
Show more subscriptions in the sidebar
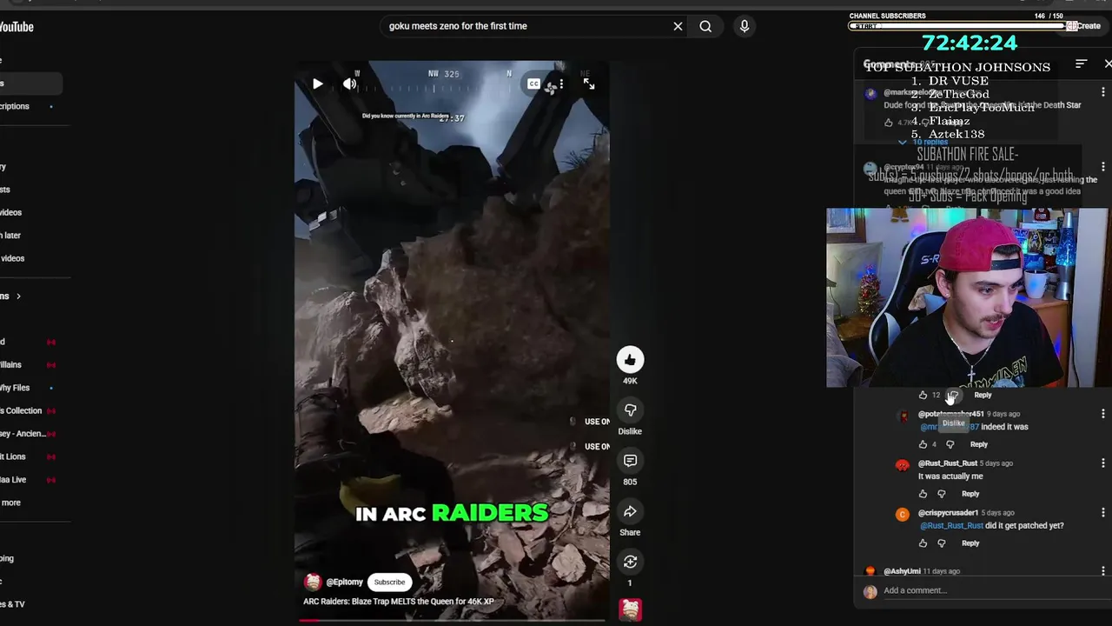point(10,503)
